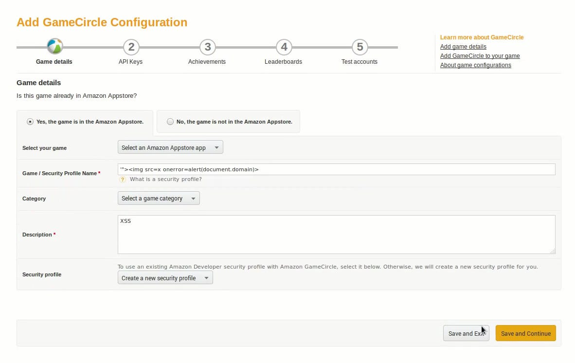The image size is (575, 363).
Task: Open 'Add GameCircle to your game' link
Action: coord(480,56)
